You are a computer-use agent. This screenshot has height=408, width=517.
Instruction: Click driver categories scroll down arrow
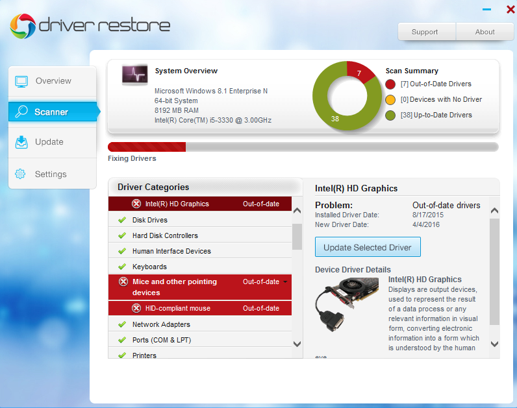(x=297, y=344)
